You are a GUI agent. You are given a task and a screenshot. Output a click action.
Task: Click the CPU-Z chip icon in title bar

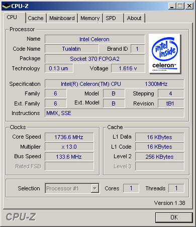(x=6, y=6)
